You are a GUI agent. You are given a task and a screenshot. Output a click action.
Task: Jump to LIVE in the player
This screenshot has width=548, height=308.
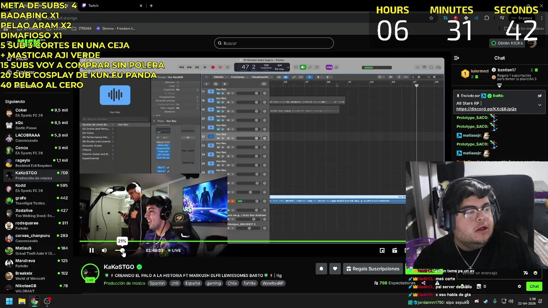click(174, 250)
